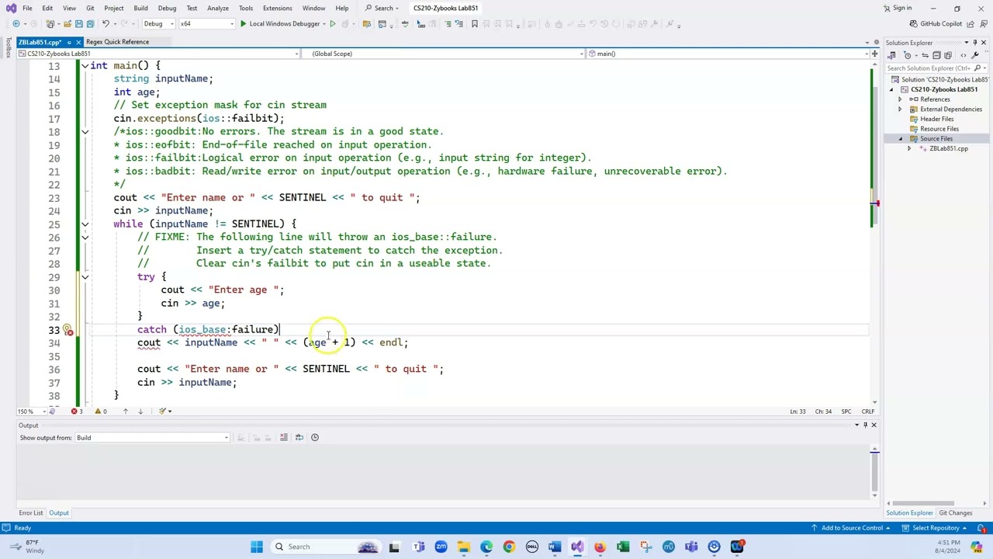Click the Navigate Backward arrow icon

click(16, 24)
